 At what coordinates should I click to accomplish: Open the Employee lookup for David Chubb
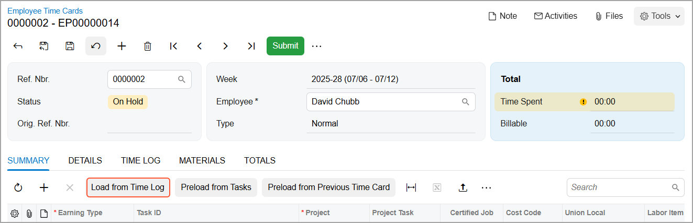point(465,102)
